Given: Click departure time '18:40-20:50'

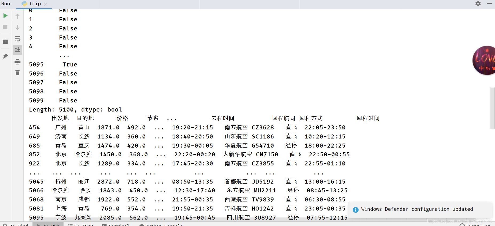Looking at the screenshot, I should pyautogui.click(x=193, y=137).
